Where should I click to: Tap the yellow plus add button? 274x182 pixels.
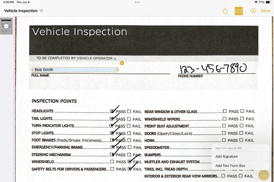tap(264, 175)
